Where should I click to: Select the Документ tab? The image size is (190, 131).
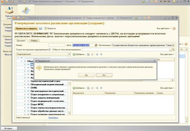pyautogui.click(x=21, y=41)
